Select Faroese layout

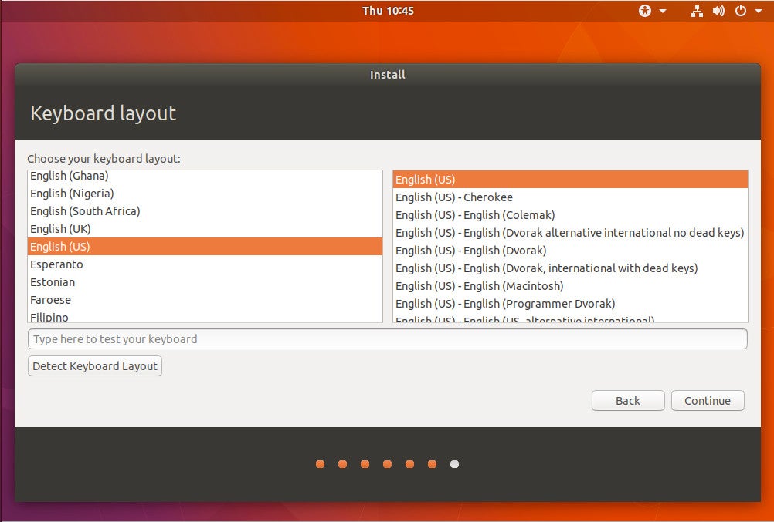205,300
